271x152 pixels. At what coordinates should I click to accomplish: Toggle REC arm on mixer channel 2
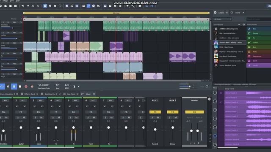23,100
